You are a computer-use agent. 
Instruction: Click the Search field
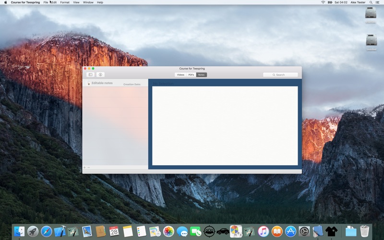[280, 75]
